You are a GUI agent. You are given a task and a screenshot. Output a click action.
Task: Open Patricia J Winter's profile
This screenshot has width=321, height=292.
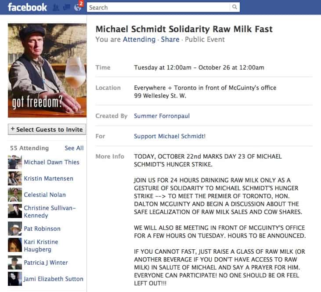pyautogui.click(x=46, y=262)
